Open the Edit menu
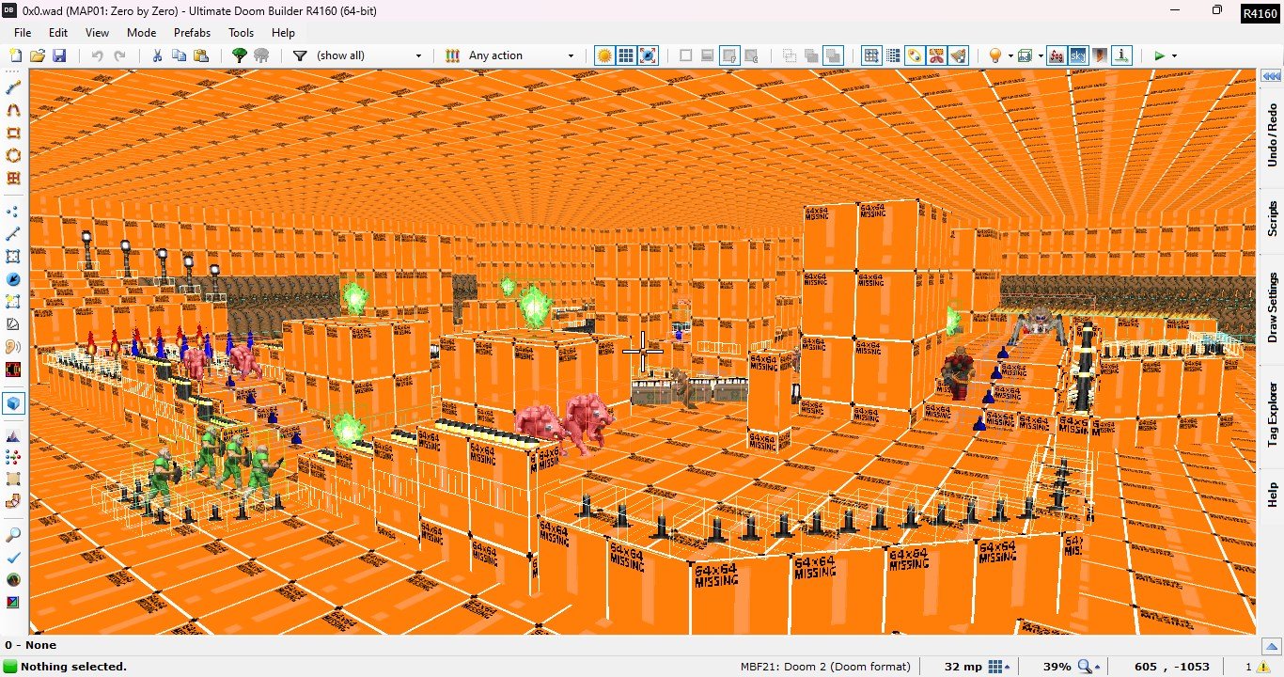 (x=58, y=32)
